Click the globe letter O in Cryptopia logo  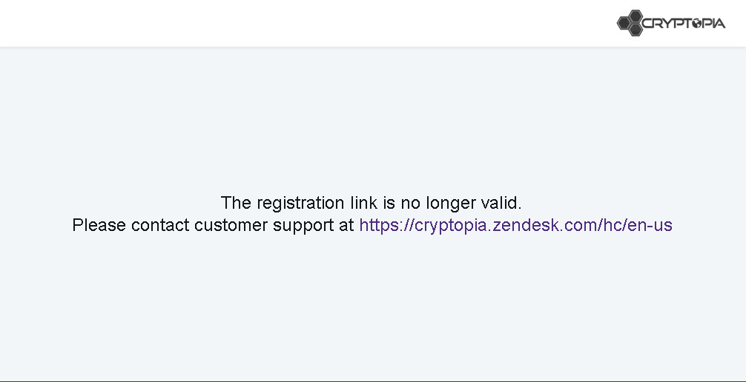(696, 23)
